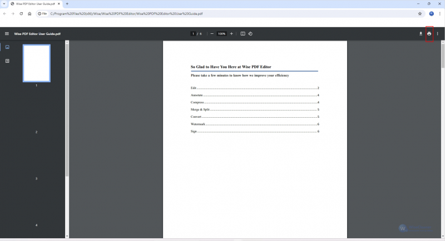Select the Wise PDF Editor User Guide.pdf tab

tap(36, 4)
